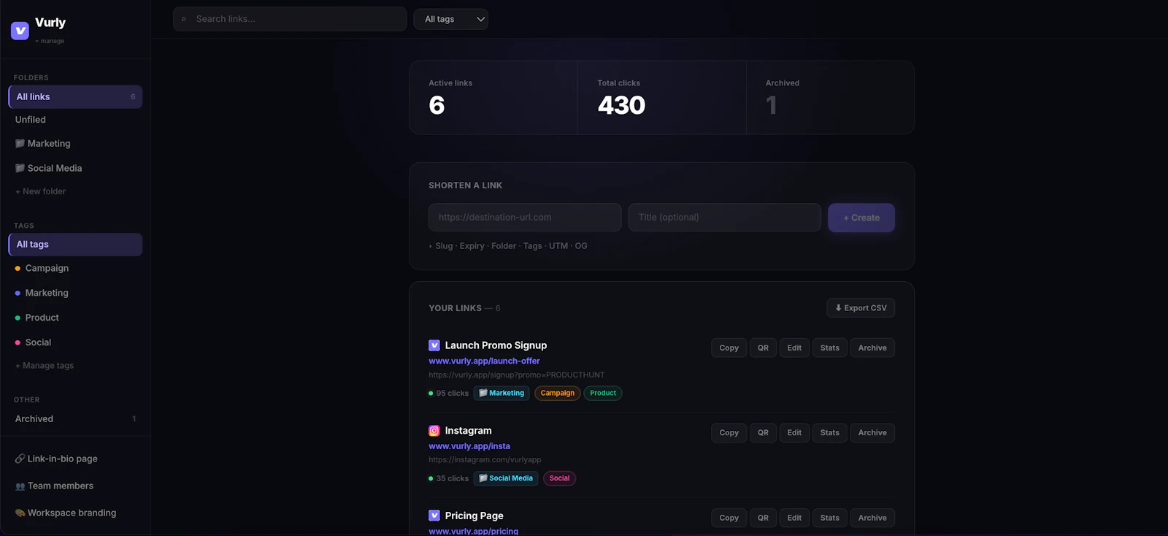The image size is (1168, 536).
Task: Click the Instagram favicon icon
Action: pyautogui.click(x=434, y=431)
